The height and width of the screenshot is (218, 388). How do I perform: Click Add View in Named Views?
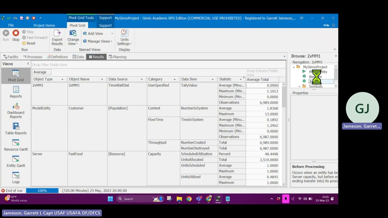[x=93, y=34]
